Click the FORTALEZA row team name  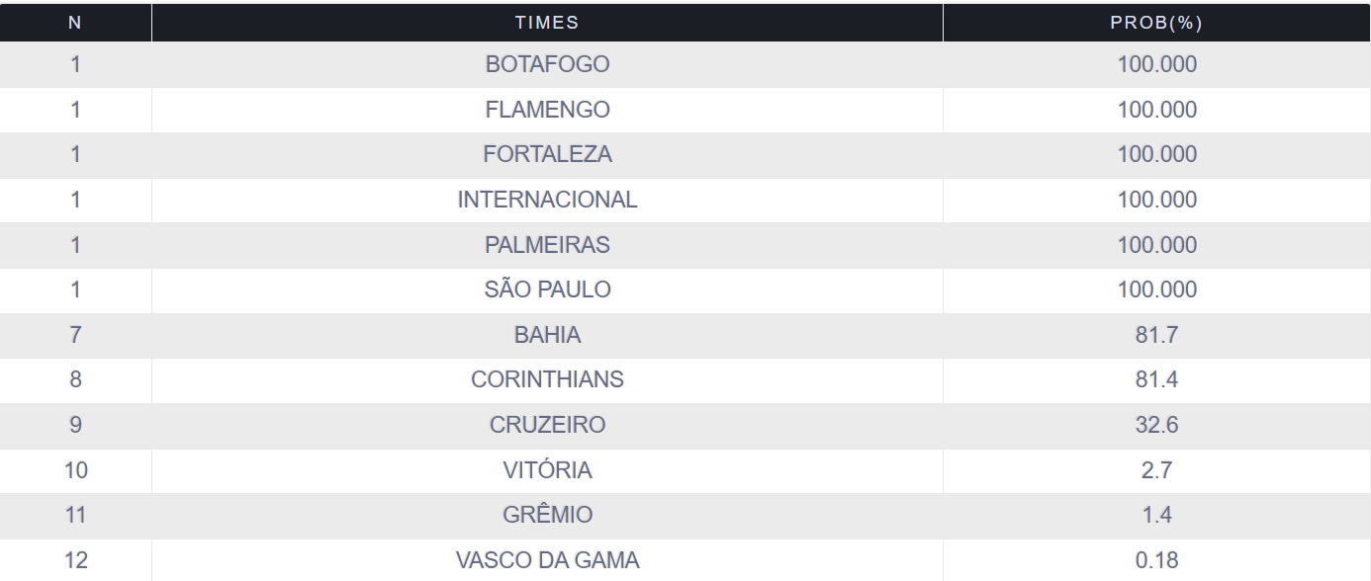pos(547,154)
